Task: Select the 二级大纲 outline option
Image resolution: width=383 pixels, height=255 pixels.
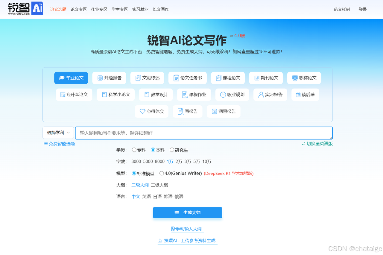Action: pos(140,185)
